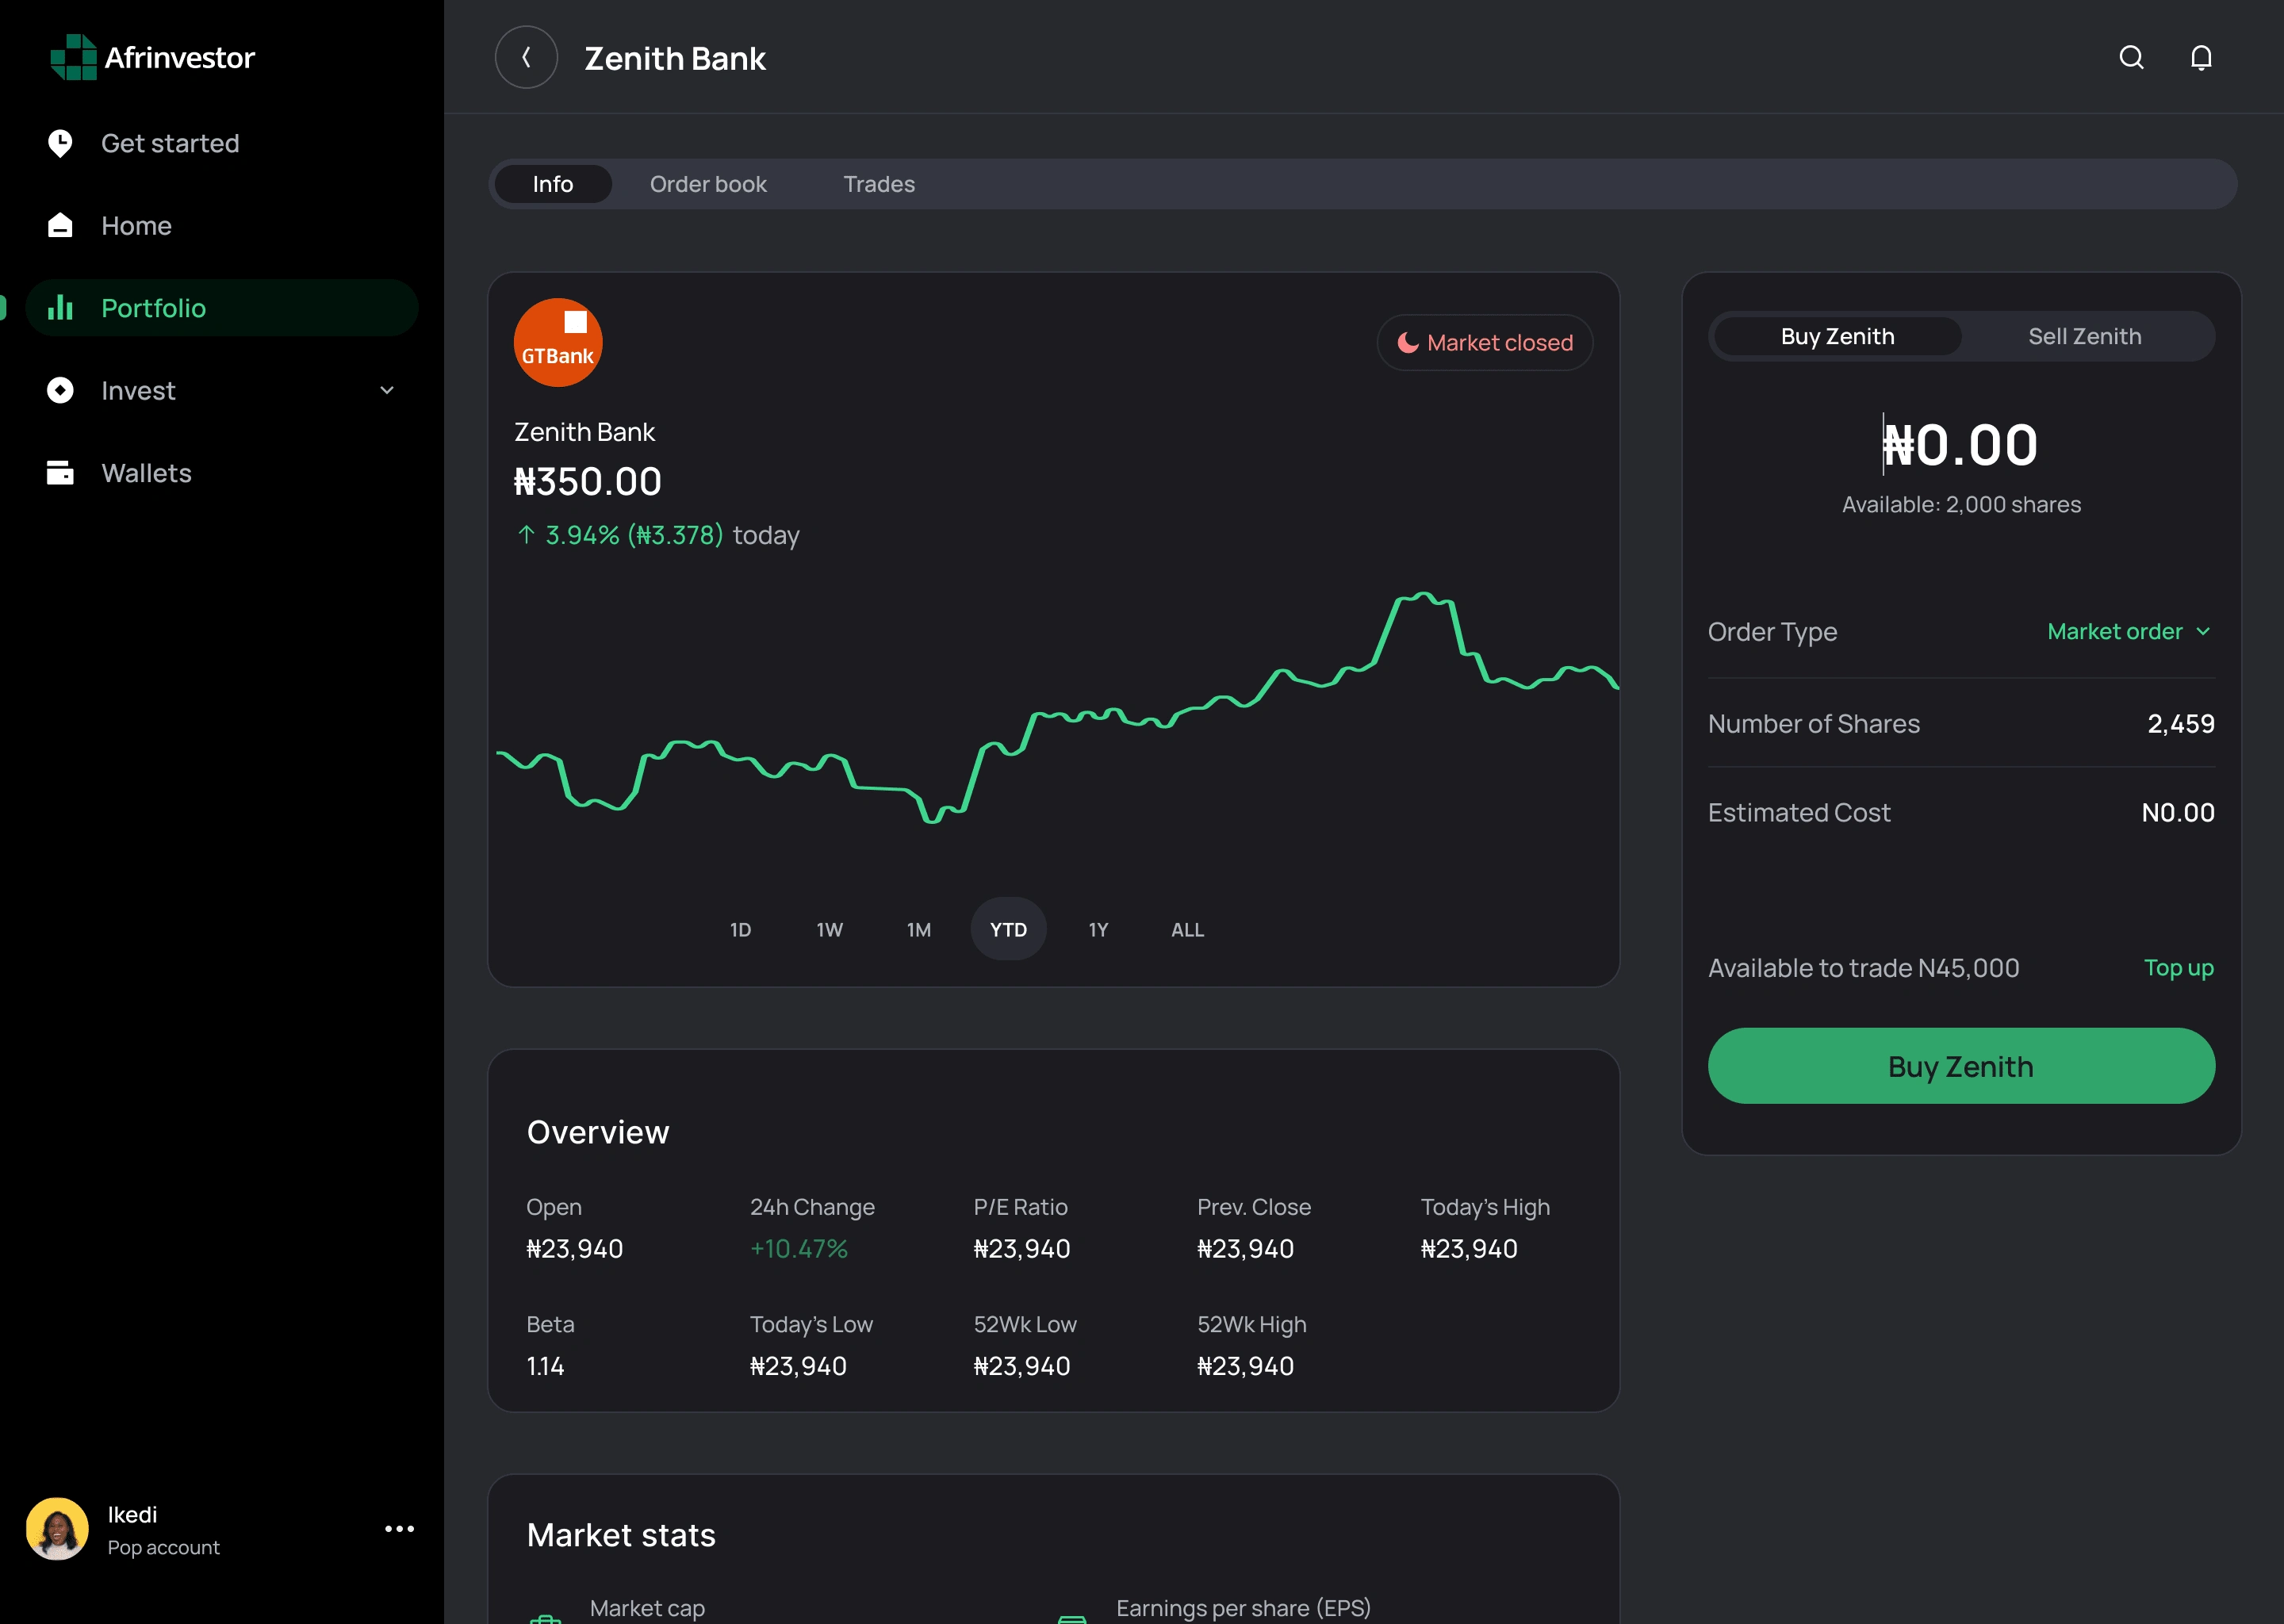2284x1624 pixels.
Task: Click the Top up link
Action: pyautogui.click(x=2178, y=968)
